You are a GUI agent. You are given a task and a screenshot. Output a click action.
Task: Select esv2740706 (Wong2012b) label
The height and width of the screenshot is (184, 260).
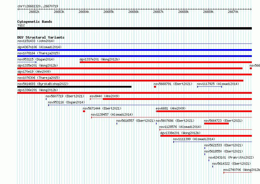242,170
